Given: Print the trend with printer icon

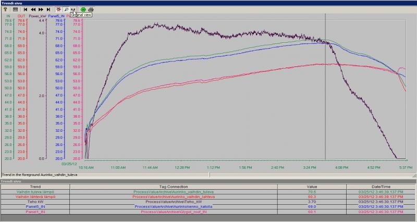Looking at the screenshot, I should click(x=91, y=9).
